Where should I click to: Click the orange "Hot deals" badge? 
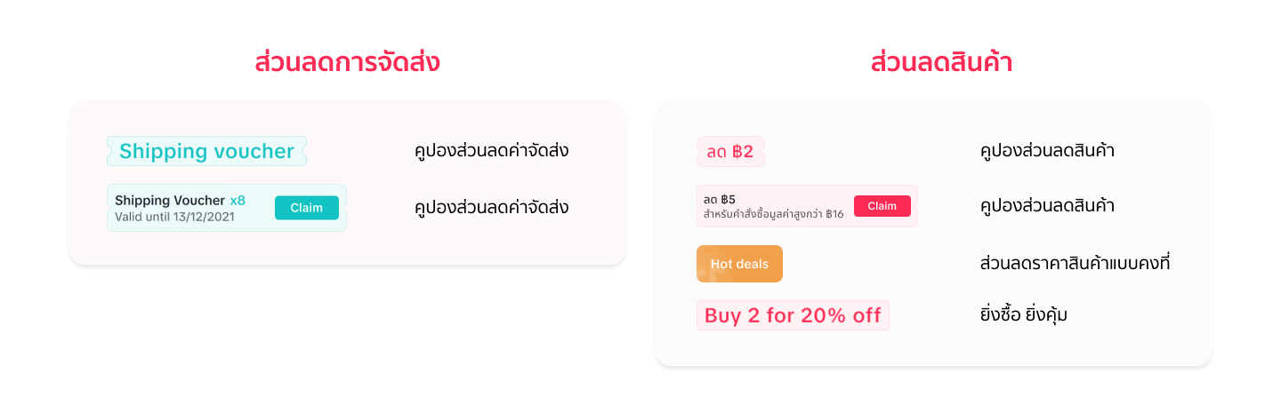739,264
